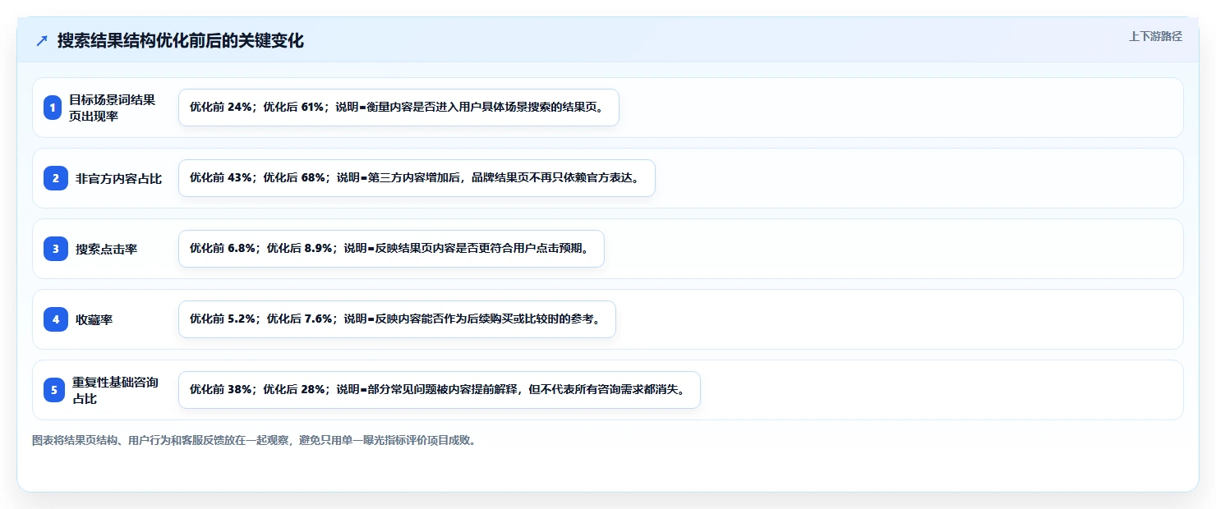This screenshot has width=1216, height=509.
Task: Select the 搜索点击率 label
Action: click(107, 249)
